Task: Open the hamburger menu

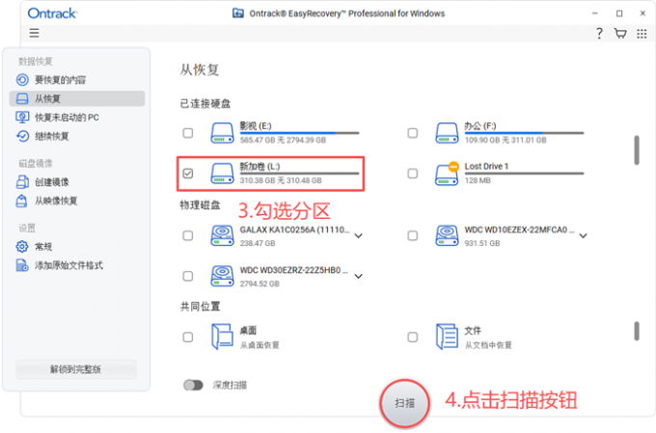Action: (x=35, y=33)
